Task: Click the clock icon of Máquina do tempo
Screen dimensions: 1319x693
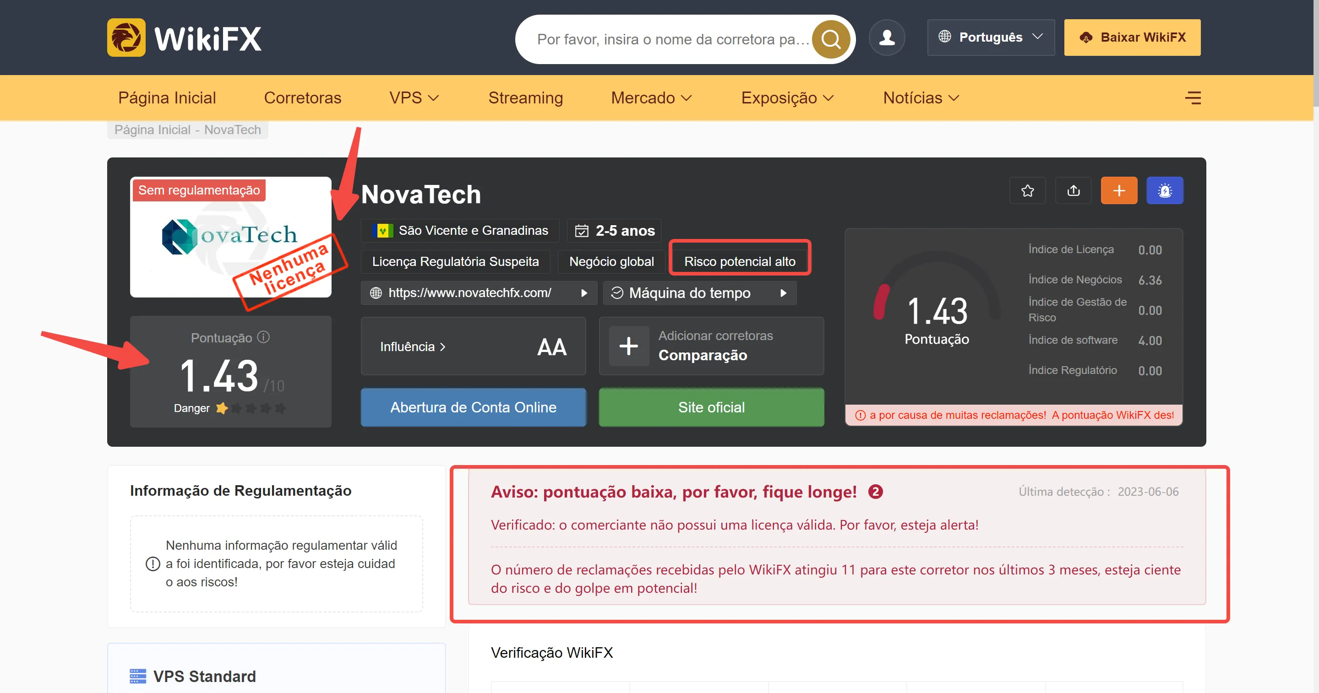Action: point(617,293)
